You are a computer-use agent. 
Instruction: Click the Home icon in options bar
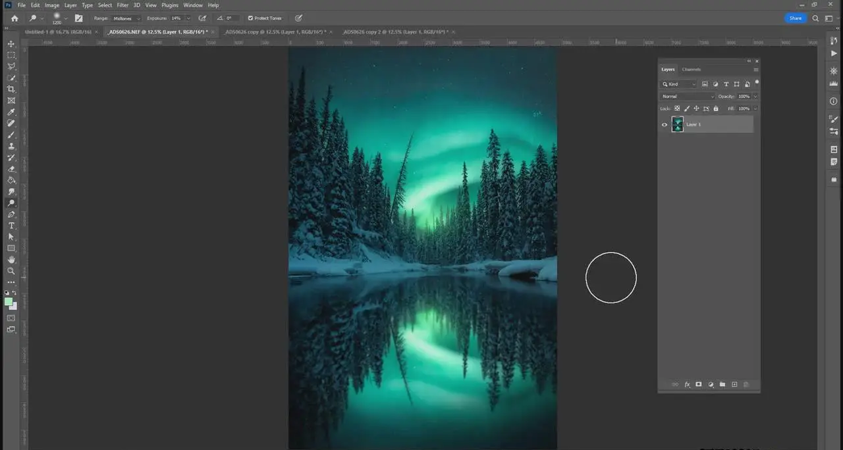coord(14,18)
